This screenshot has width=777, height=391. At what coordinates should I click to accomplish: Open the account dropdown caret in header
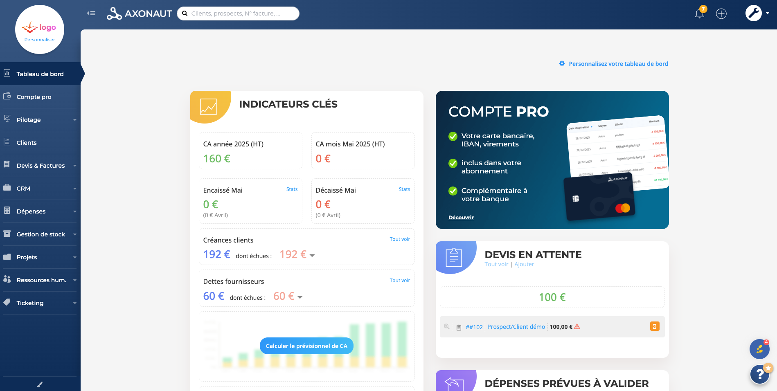pyautogui.click(x=768, y=13)
